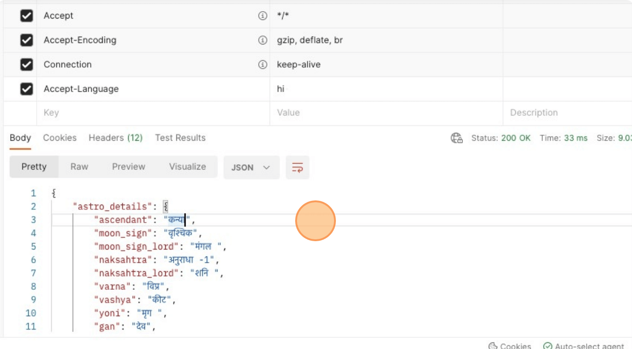This screenshot has height=349, width=632.
Task: Toggle the word wrap icon in response toolbar
Action: pyautogui.click(x=297, y=168)
